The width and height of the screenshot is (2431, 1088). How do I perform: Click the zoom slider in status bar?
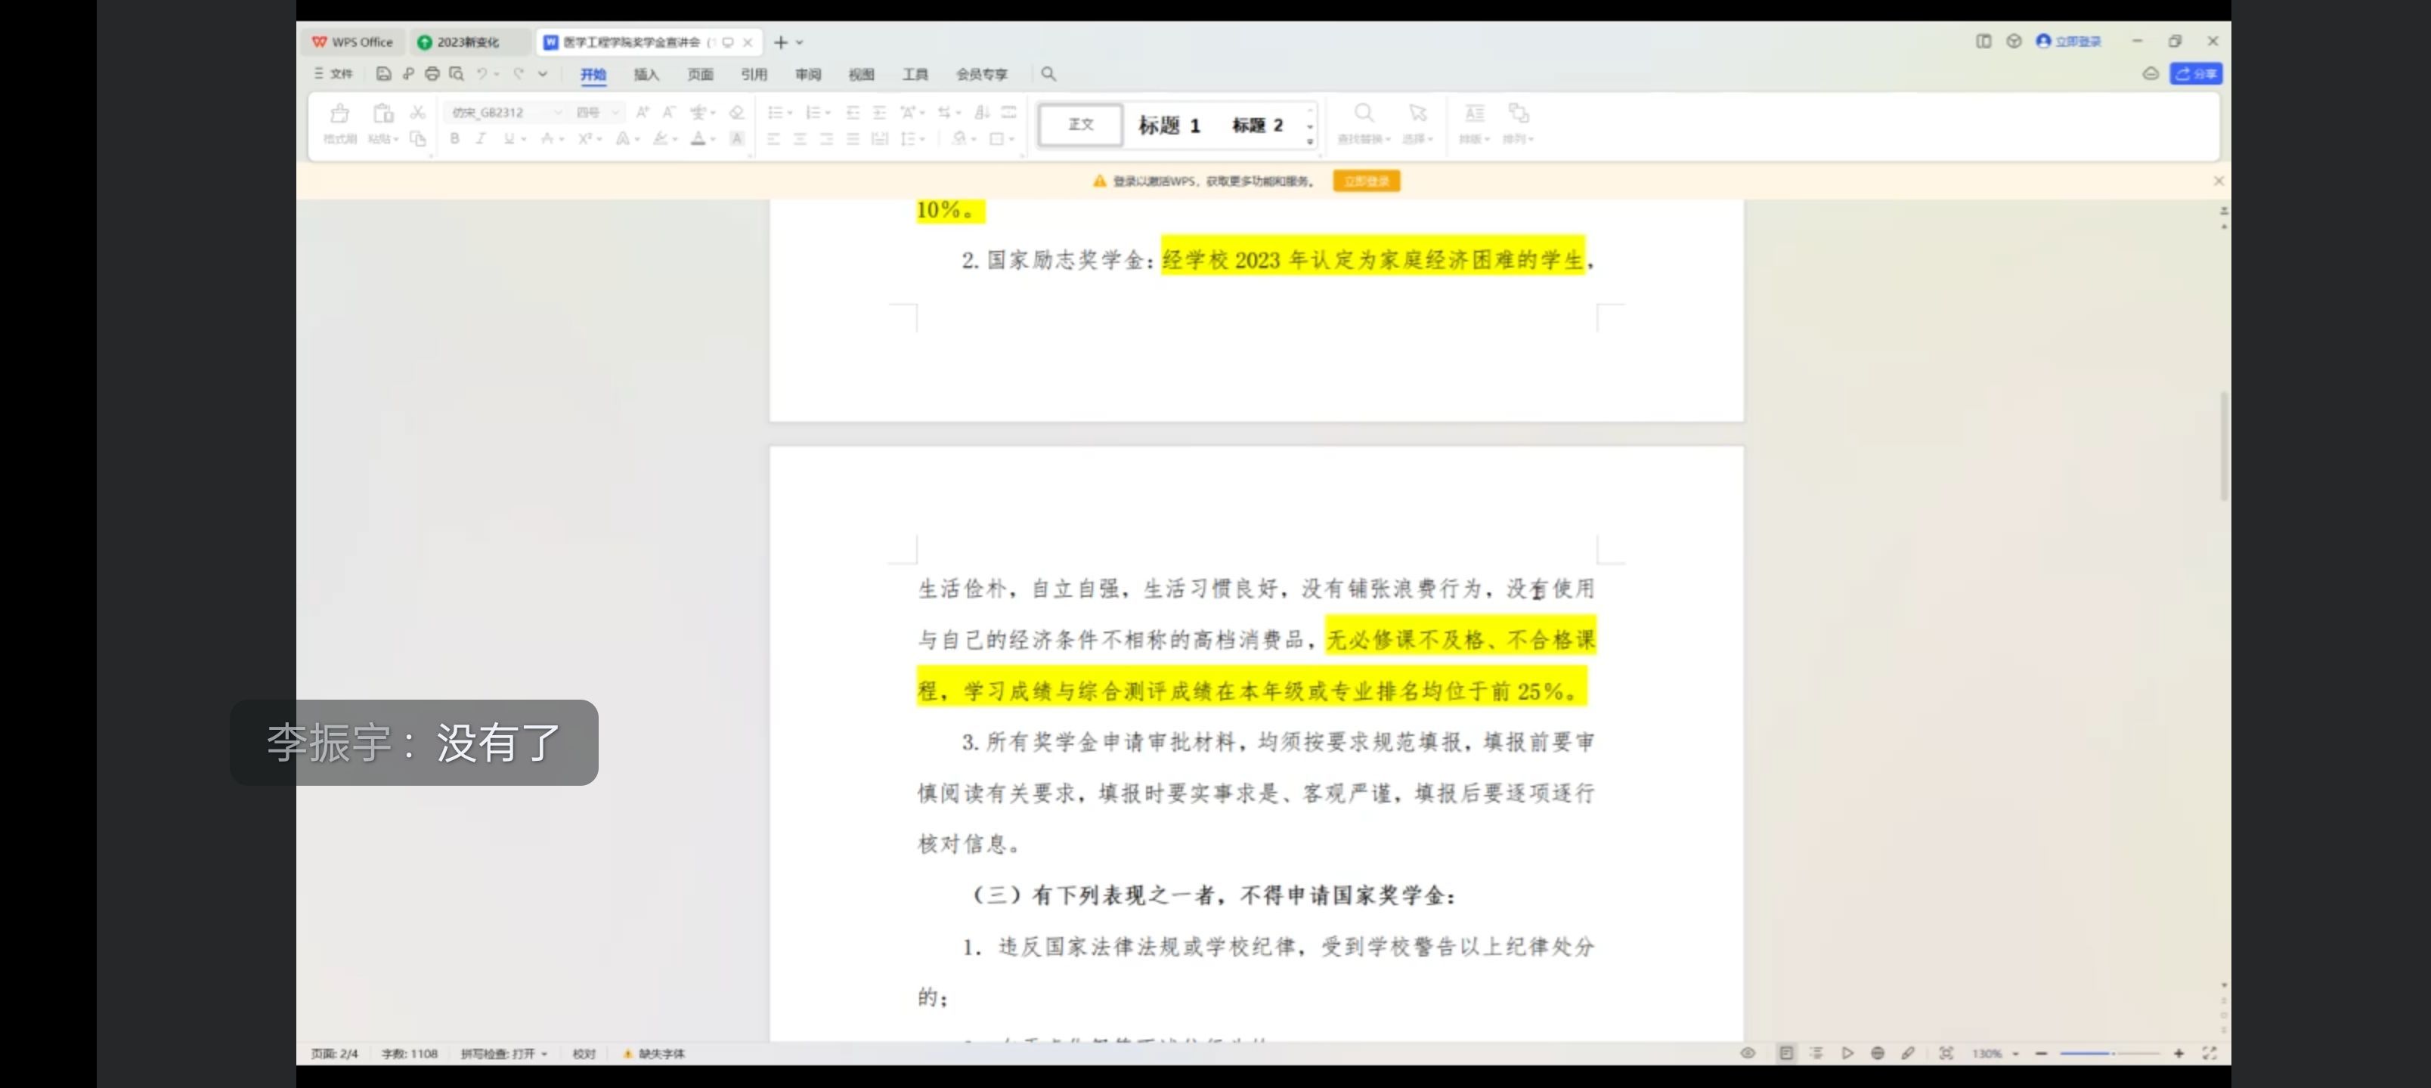pyautogui.click(x=2109, y=1053)
